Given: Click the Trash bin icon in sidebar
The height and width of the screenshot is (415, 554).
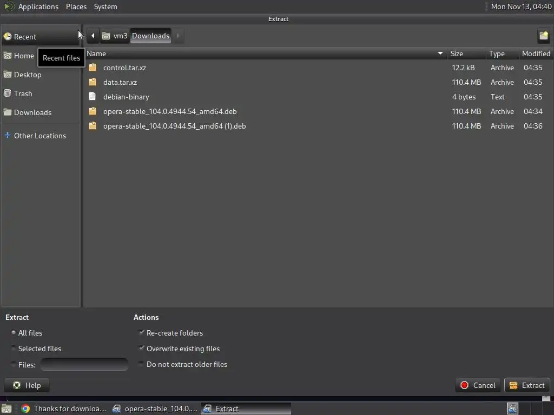Looking at the screenshot, I should pos(8,93).
